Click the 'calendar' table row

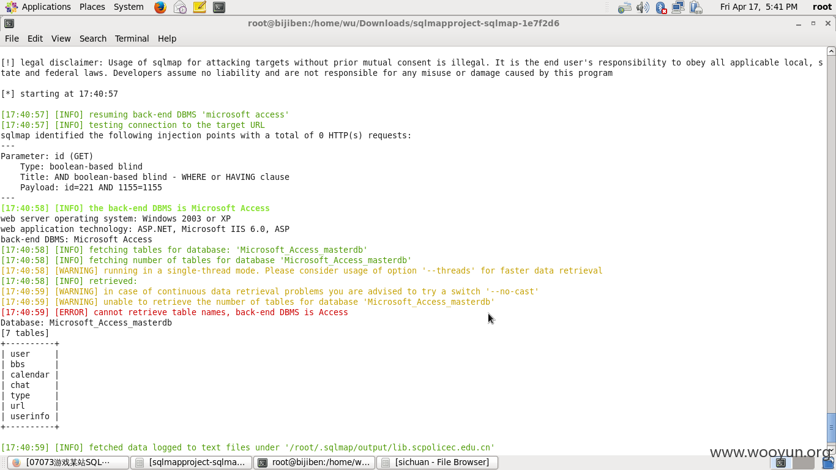[30, 375]
